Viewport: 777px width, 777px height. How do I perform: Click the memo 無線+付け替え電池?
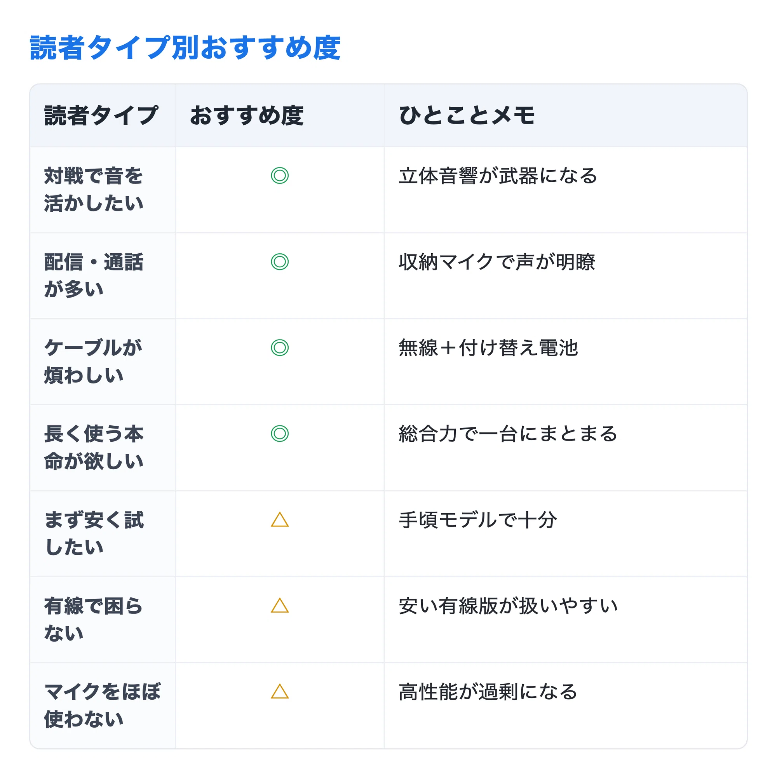488,348
